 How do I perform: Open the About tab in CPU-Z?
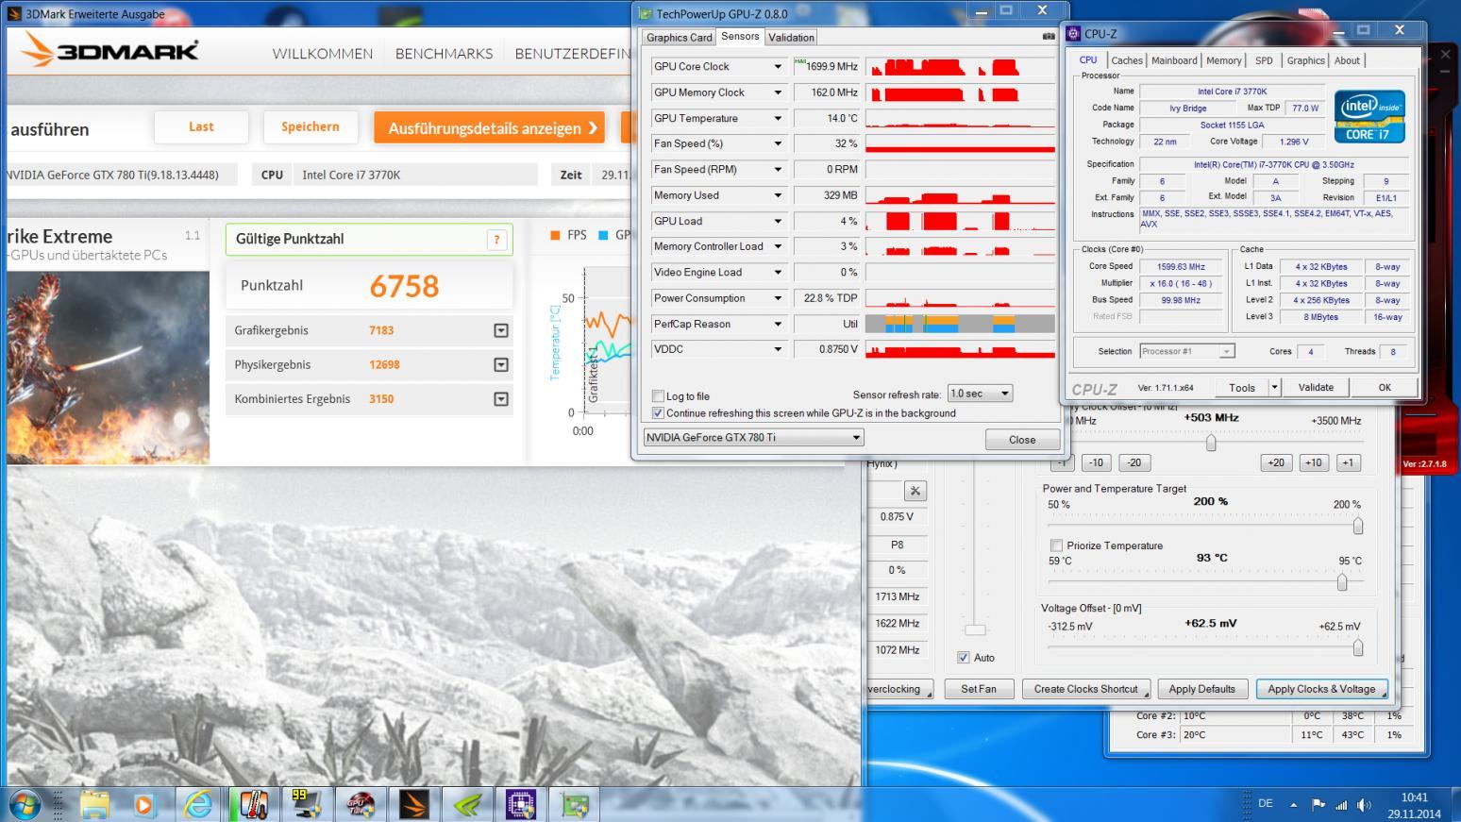tap(1347, 60)
